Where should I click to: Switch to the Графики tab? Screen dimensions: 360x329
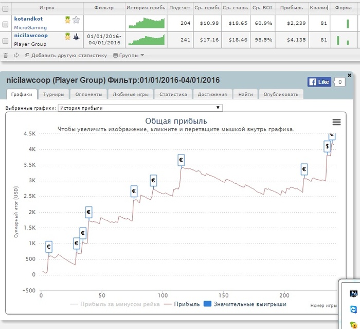(x=22, y=94)
